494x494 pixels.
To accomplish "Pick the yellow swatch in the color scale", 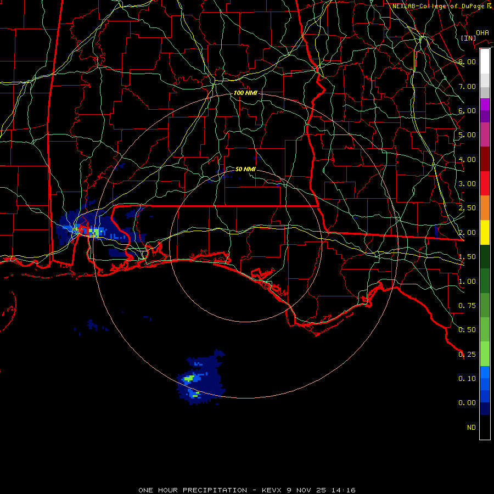I will click(485, 233).
